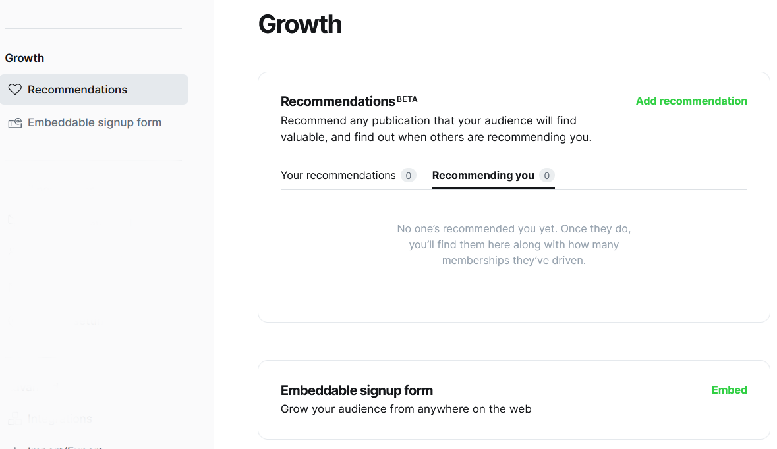
Task: Click the Embeddable signup form sidebar icon
Action: [x=14, y=123]
